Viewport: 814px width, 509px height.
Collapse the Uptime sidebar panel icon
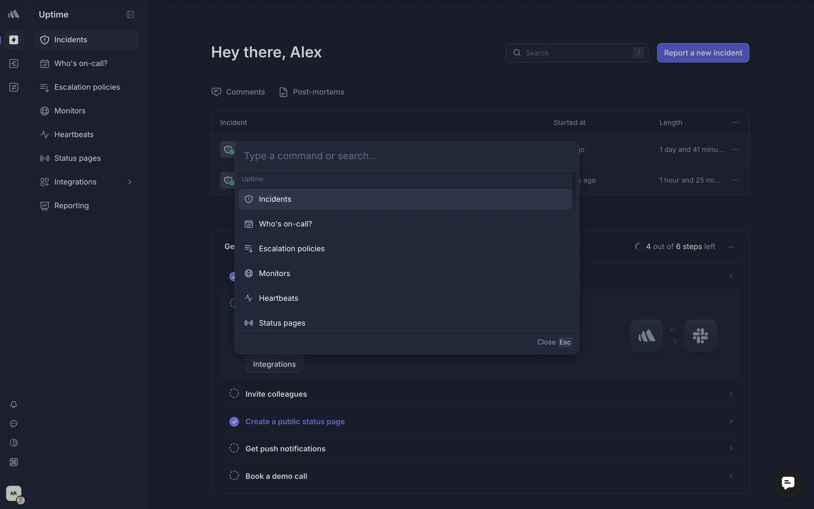[130, 14]
